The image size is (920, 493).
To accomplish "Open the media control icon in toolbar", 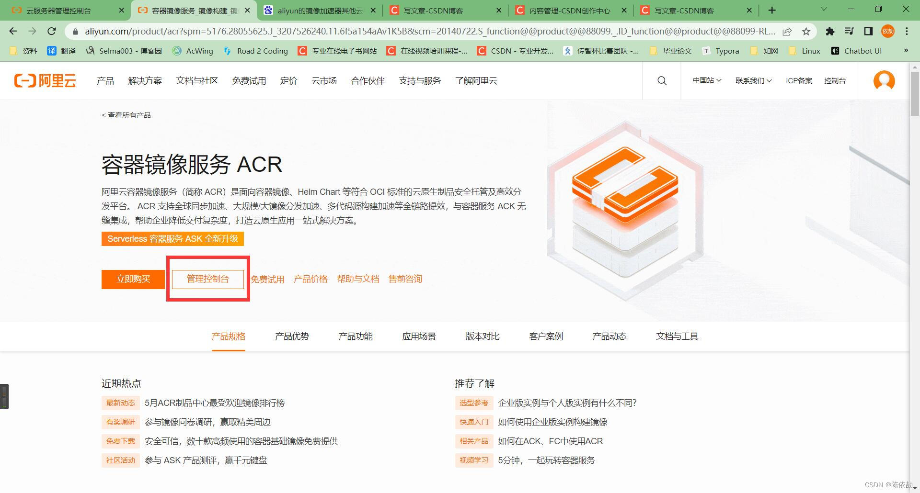I will coord(849,31).
